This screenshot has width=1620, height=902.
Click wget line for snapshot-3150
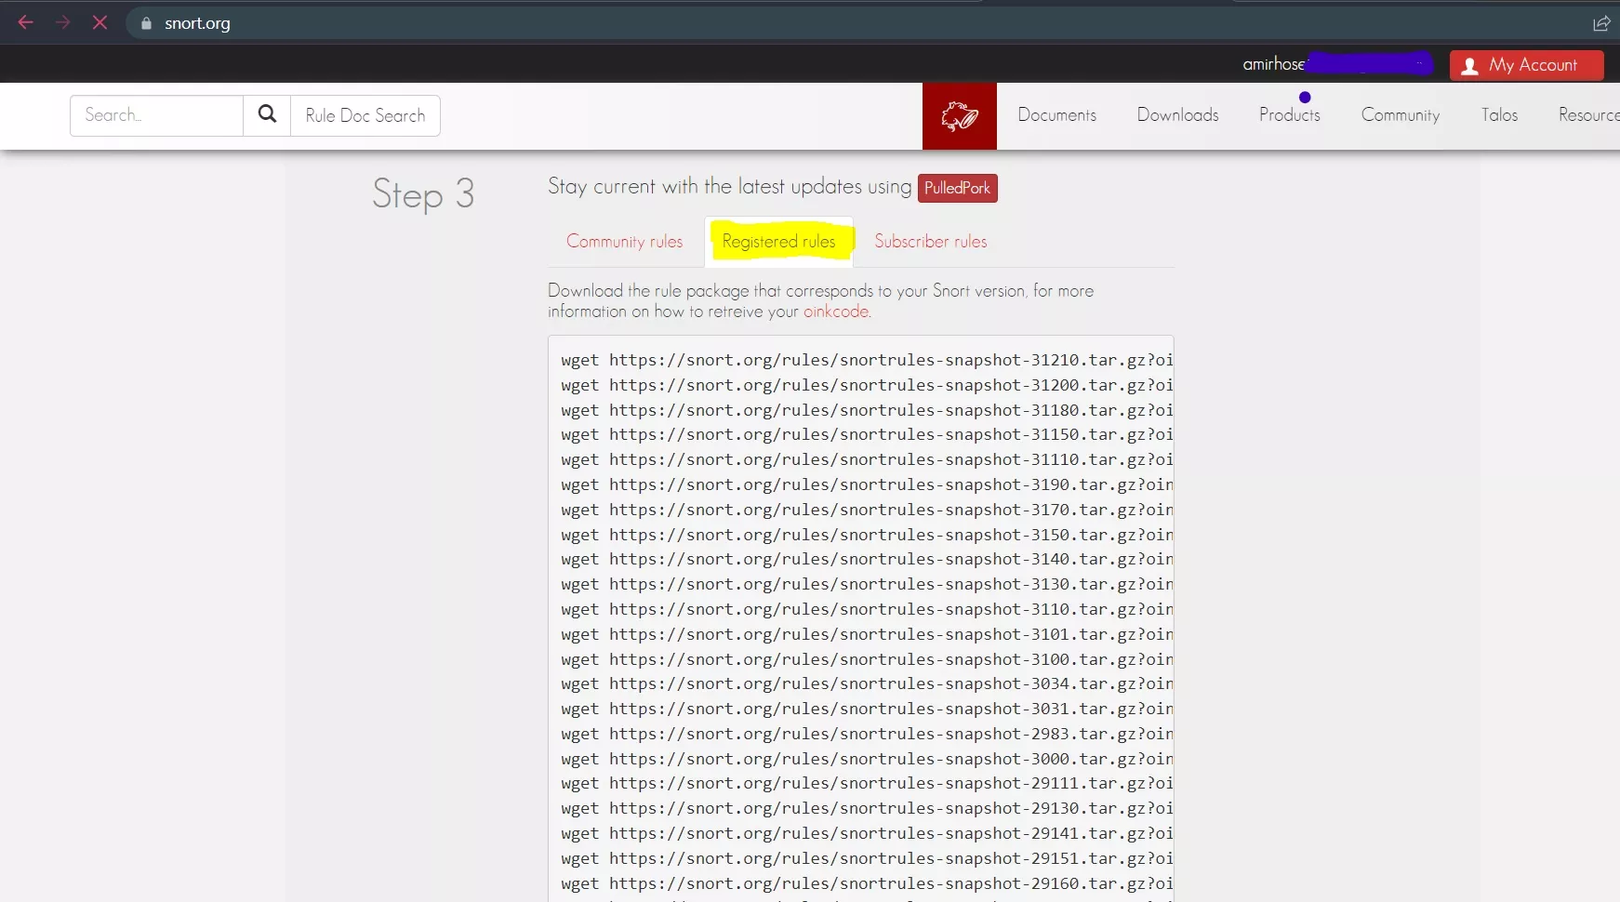(867, 535)
